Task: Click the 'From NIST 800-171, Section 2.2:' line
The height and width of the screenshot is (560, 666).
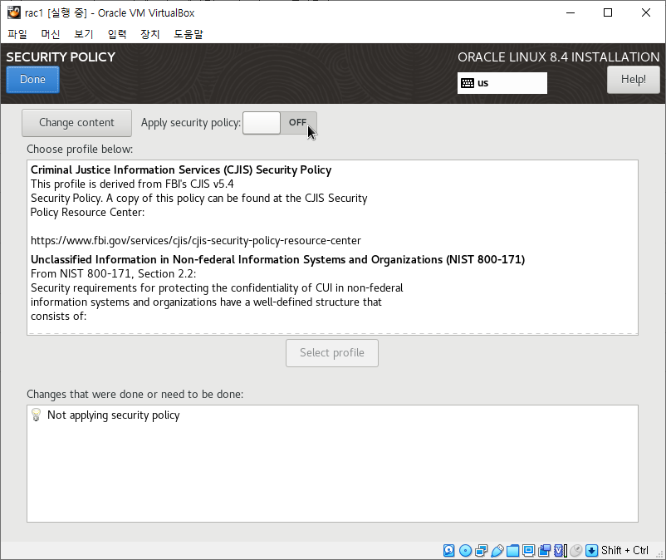Action: pos(114,273)
